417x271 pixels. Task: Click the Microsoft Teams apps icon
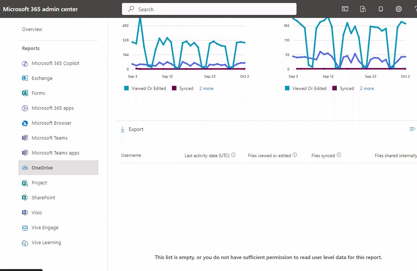[x=25, y=153]
